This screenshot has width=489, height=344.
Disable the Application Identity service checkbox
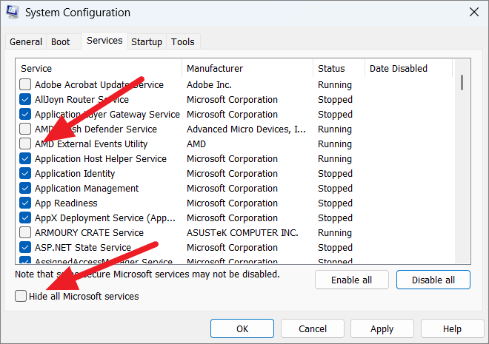point(26,174)
